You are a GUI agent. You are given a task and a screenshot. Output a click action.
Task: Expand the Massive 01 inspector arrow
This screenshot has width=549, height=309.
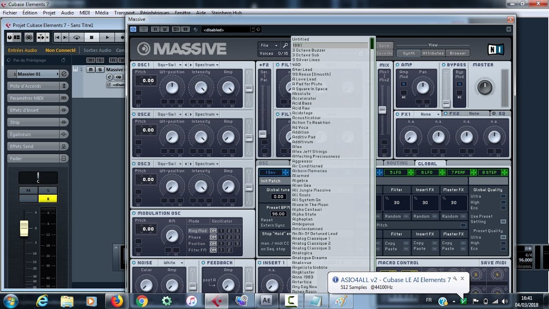click(x=57, y=74)
